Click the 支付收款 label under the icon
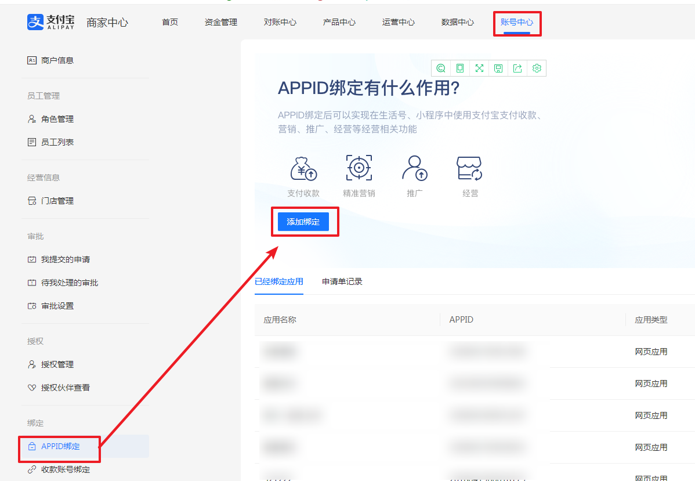This screenshot has height=481, width=695. click(303, 193)
